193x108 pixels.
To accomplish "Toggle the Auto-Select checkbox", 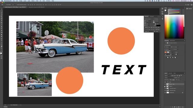I will 5,5.
